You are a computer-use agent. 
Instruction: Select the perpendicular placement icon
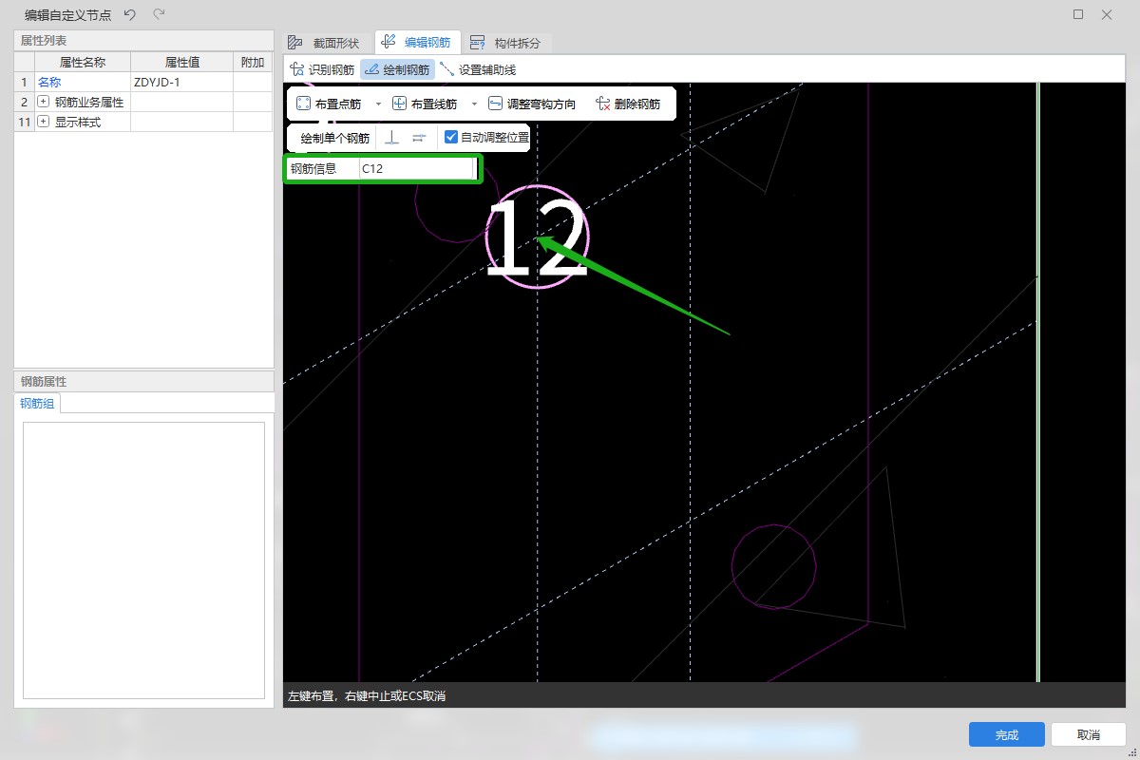(x=391, y=138)
